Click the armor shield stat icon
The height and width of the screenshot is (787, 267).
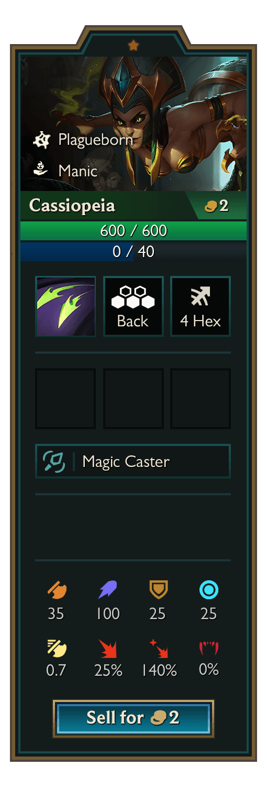[158, 591]
